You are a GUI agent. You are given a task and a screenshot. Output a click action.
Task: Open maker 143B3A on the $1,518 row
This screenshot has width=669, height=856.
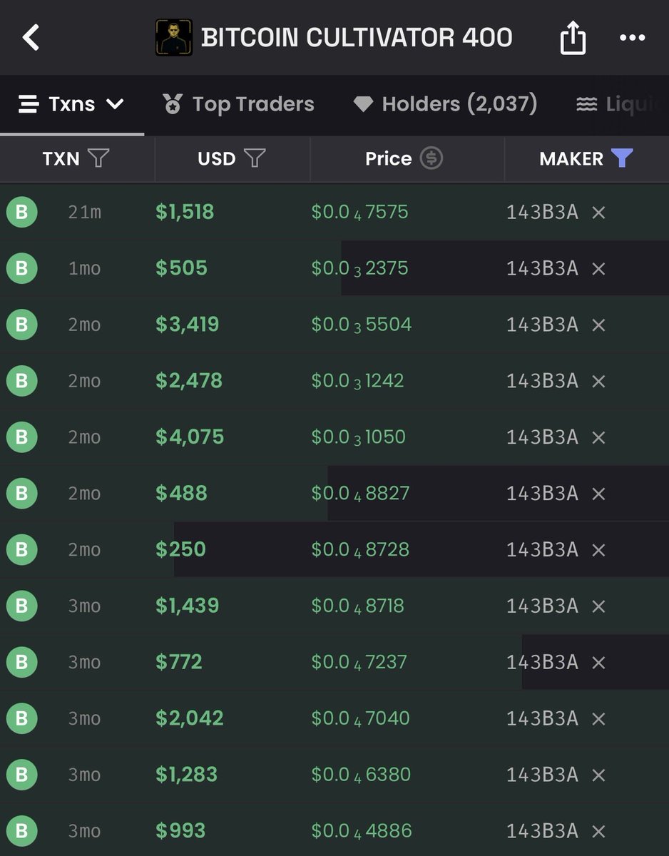tap(542, 213)
